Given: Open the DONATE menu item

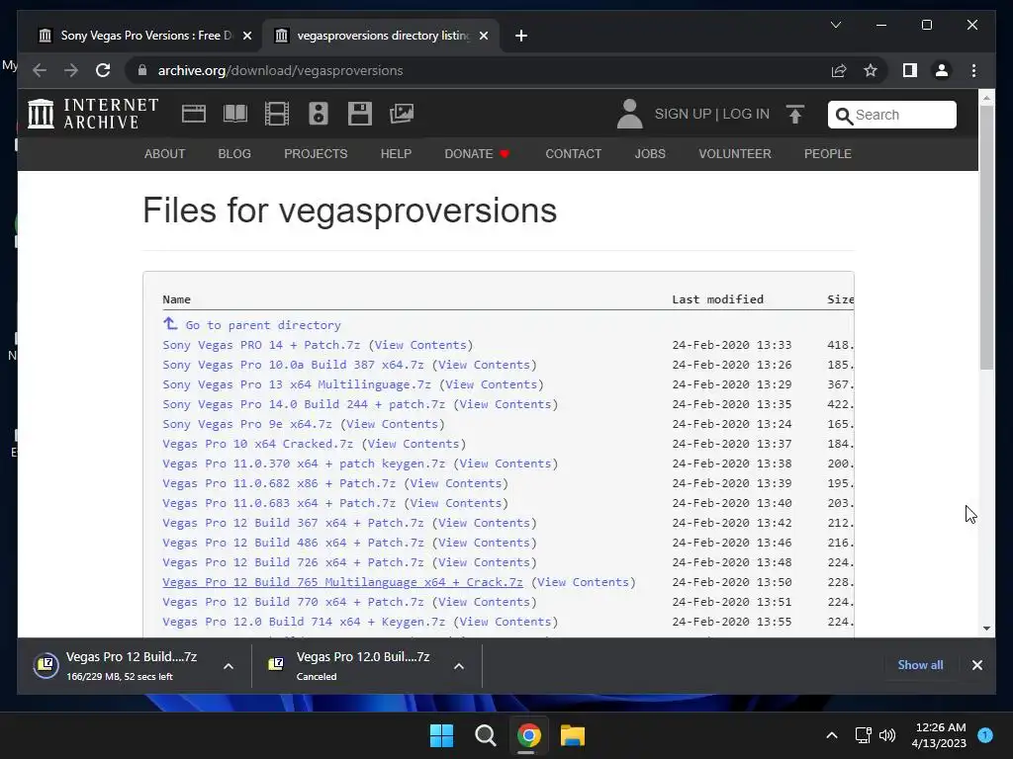Looking at the screenshot, I should pos(477,153).
